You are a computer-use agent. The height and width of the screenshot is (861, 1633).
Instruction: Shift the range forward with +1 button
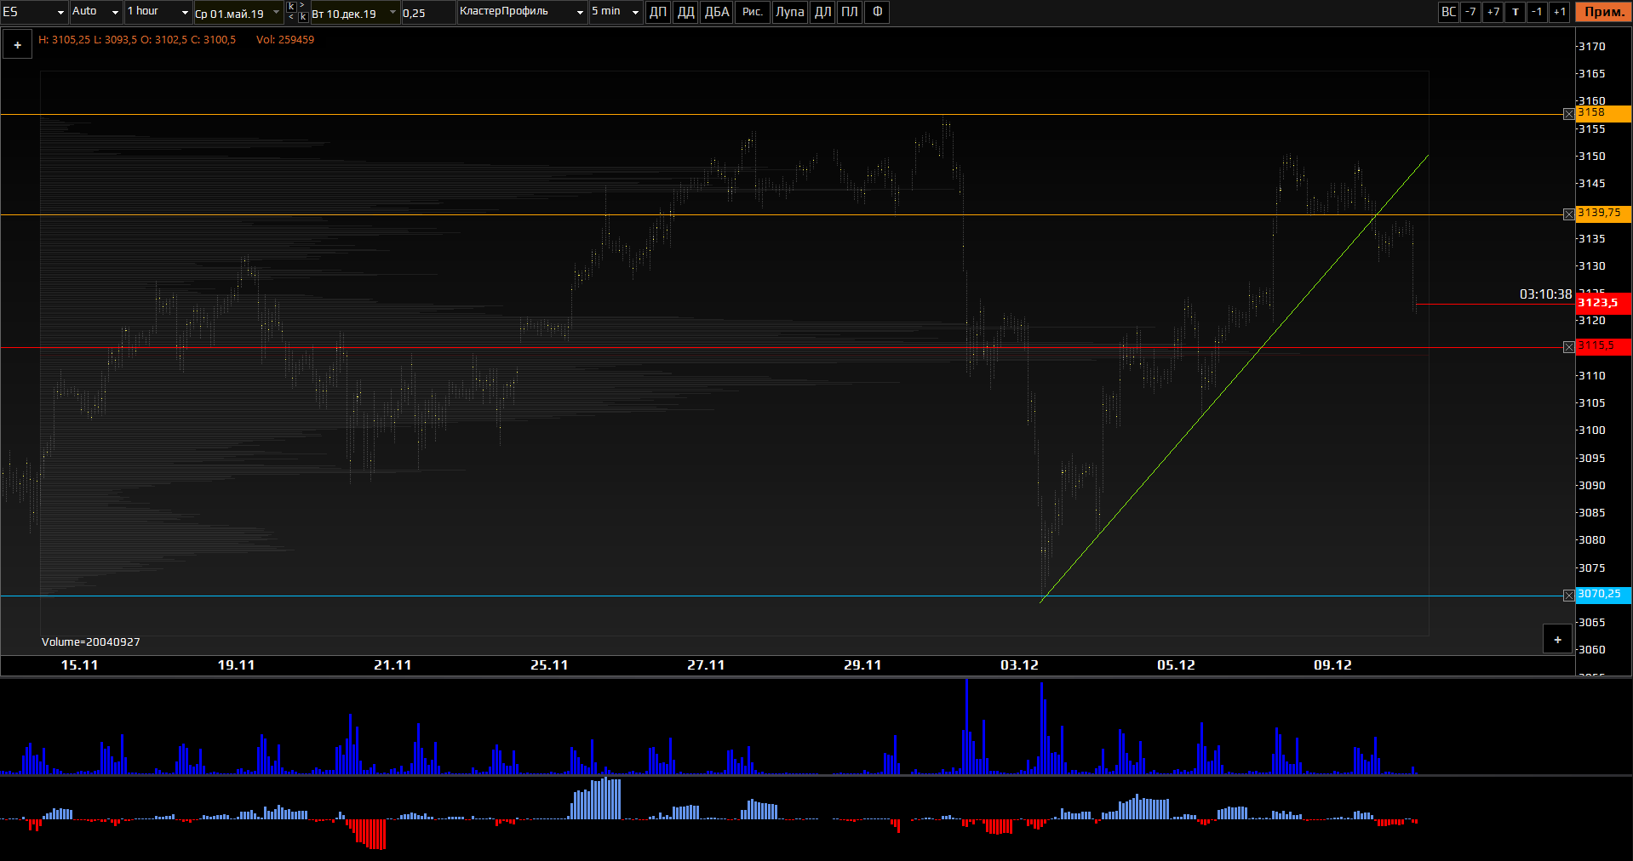[1559, 12]
